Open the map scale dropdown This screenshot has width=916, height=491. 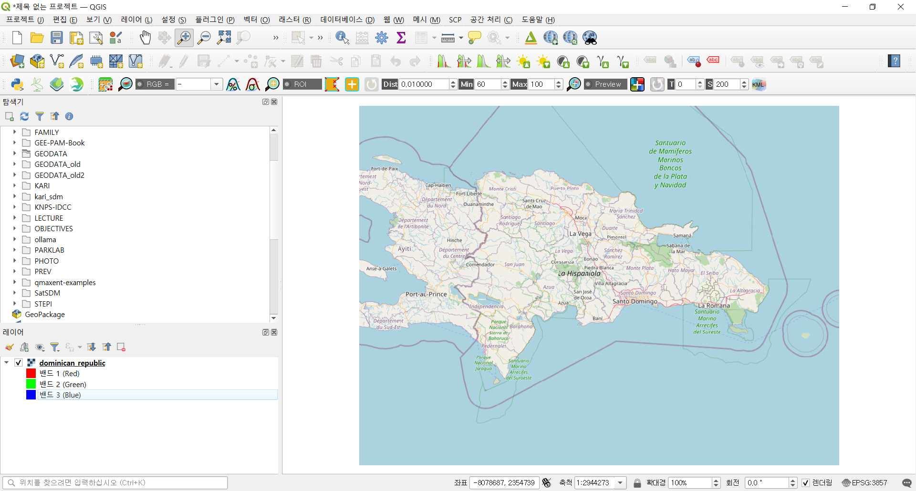coord(620,483)
